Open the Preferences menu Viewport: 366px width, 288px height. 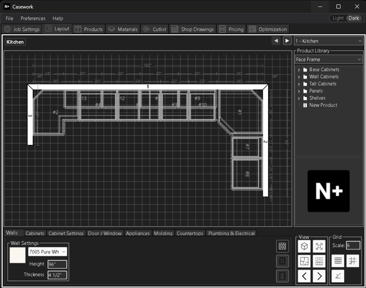(x=33, y=19)
